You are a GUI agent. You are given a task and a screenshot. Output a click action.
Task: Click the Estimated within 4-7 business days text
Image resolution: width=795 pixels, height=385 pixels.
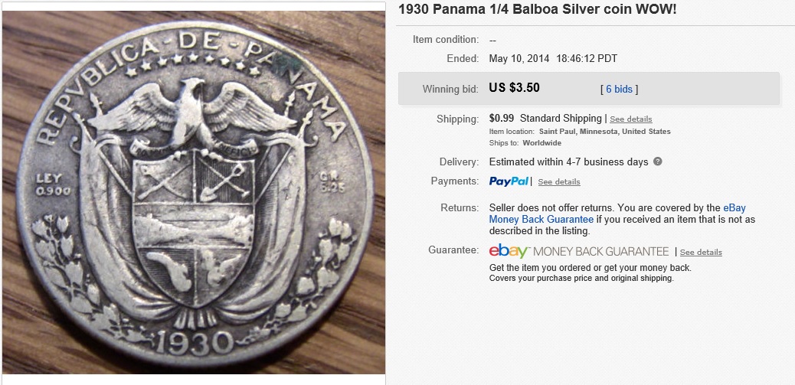[x=568, y=162]
